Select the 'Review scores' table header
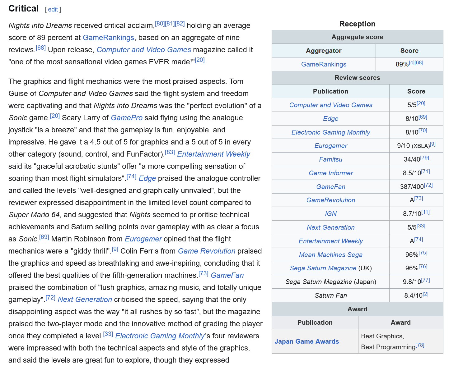The width and height of the screenshot is (449, 366). click(x=358, y=78)
